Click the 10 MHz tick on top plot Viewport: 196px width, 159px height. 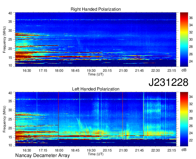coord(10,65)
